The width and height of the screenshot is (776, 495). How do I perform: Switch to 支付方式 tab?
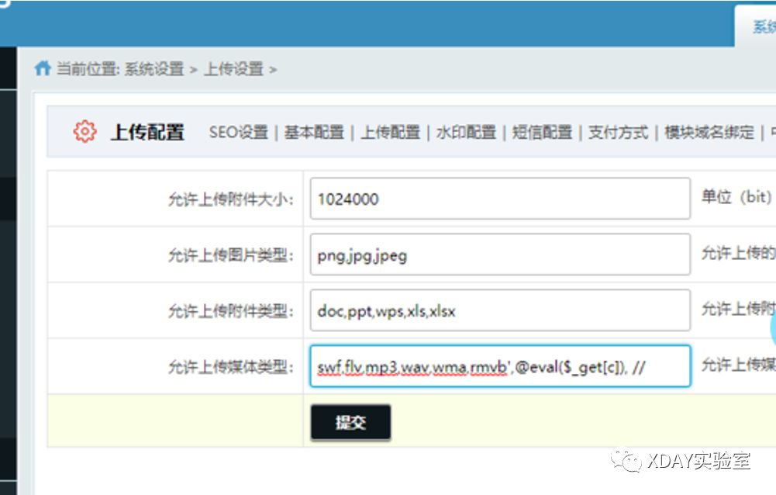618,133
